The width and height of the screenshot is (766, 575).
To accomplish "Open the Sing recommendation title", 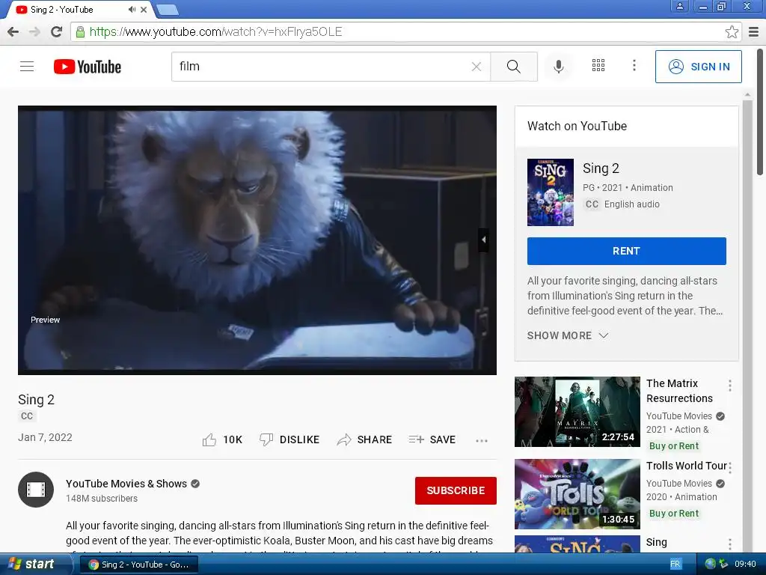I will [656, 542].
